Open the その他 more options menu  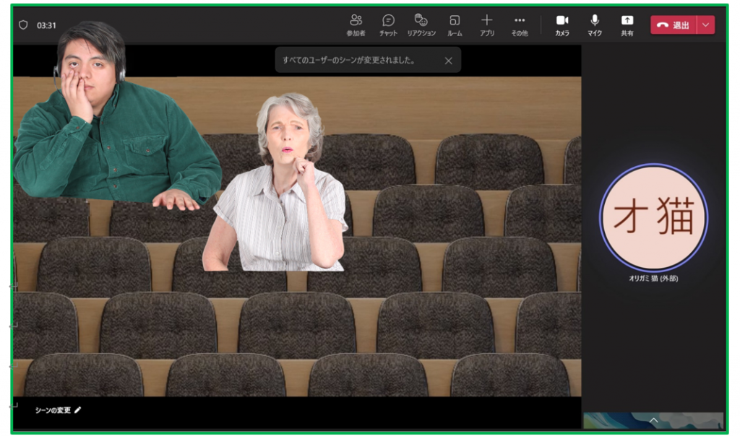coord(520,25)
